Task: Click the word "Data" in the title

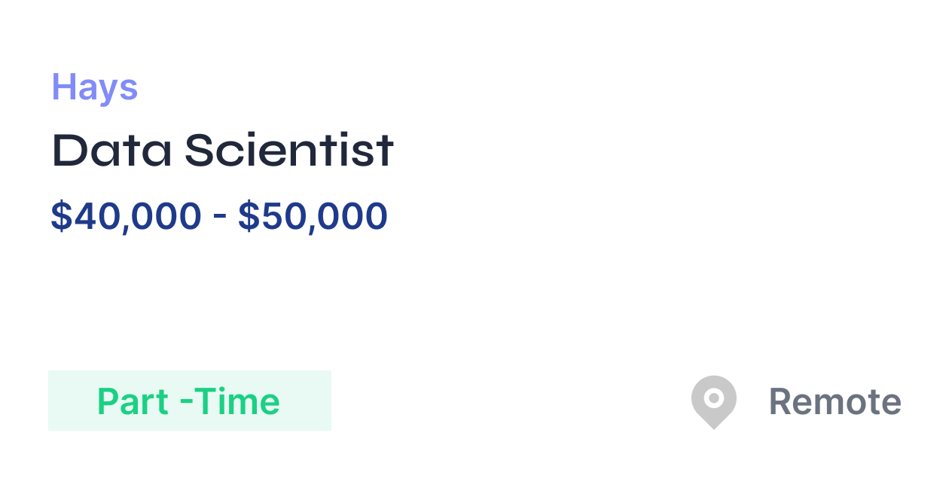Action: (x=111, y=150)
